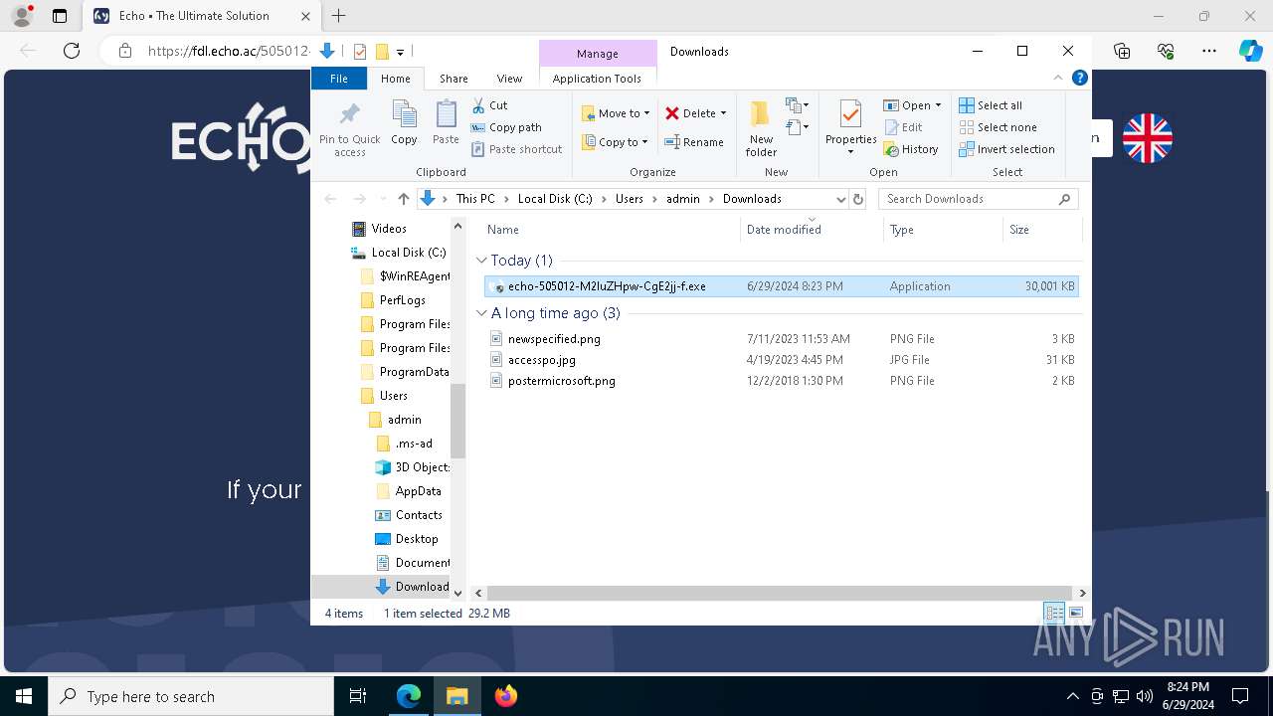Switch to details view icon
Screen dimensions: 1273x716
pos(1054,614)
